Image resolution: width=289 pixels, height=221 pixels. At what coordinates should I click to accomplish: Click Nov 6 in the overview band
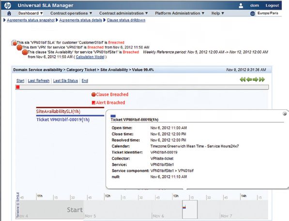158,216
